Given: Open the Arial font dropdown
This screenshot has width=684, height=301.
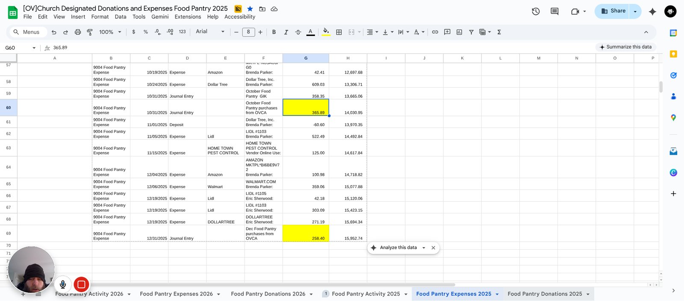Looking at the screenshot, I should (210, 32).
